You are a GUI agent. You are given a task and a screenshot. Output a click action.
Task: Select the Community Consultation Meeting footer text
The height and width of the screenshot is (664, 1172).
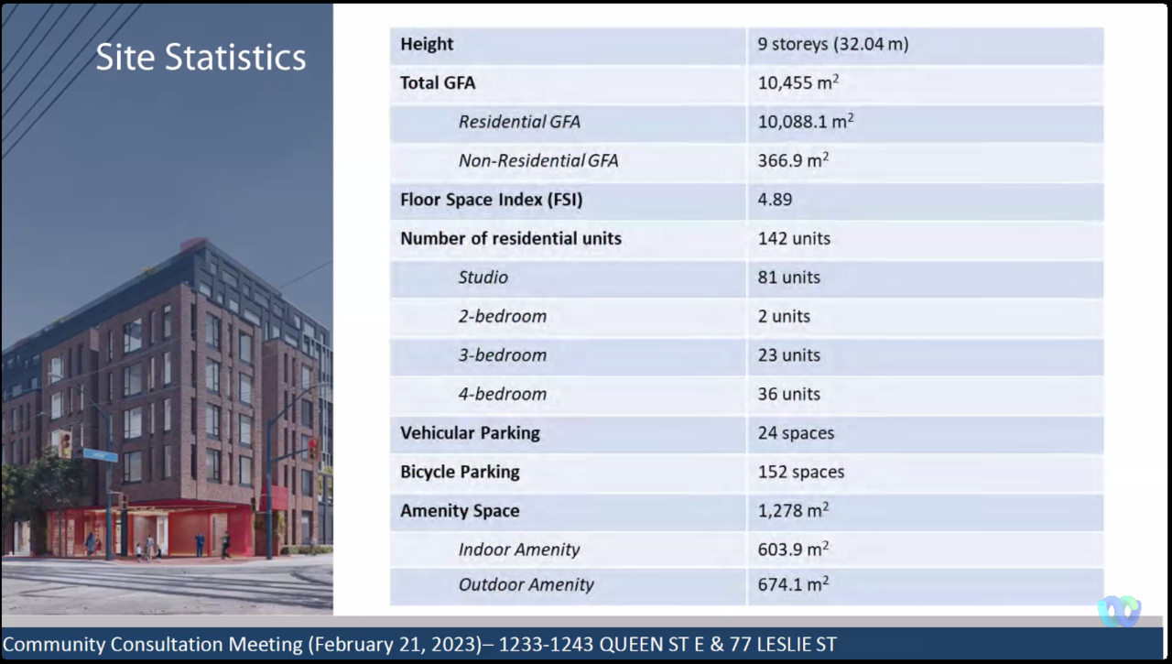click(x=419, y=644)
